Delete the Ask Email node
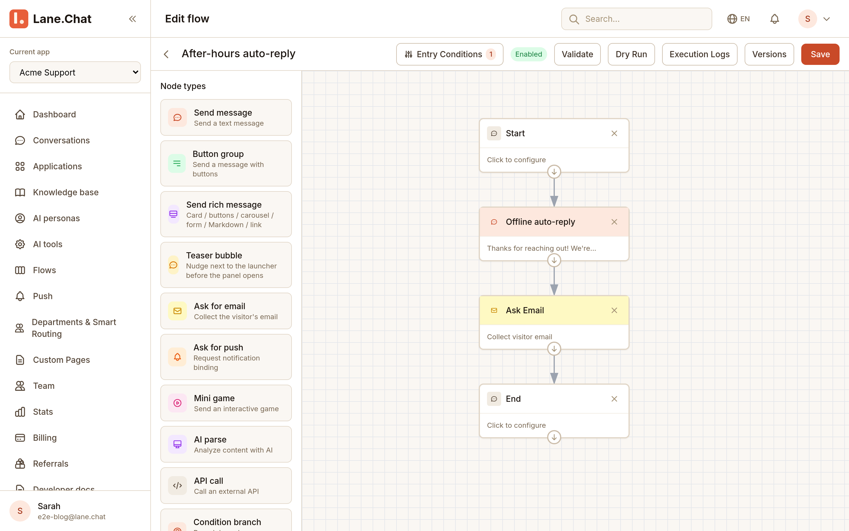 [614, 310]
